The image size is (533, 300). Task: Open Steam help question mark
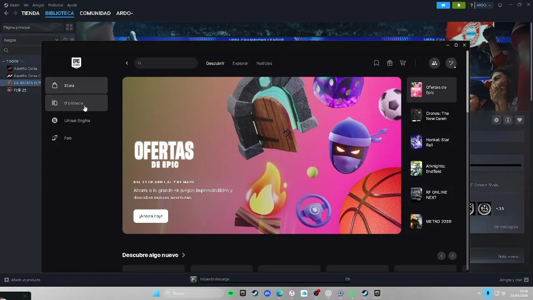tap(472, 5)
